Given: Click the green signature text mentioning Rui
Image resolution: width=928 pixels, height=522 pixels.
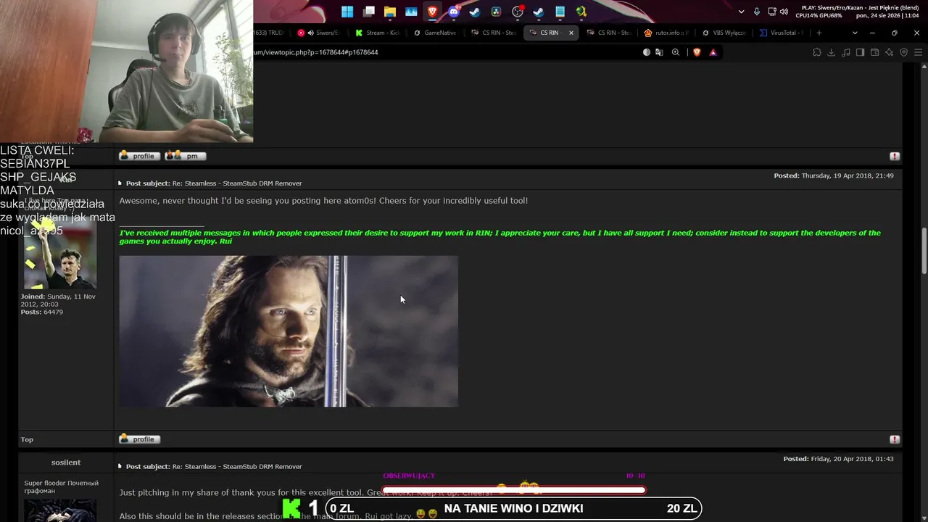Looking at the screenshot, I should [x=500, y=237].
